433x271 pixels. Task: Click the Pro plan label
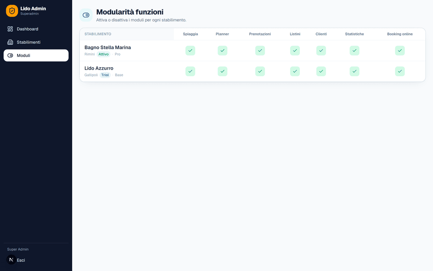[118, 54]
